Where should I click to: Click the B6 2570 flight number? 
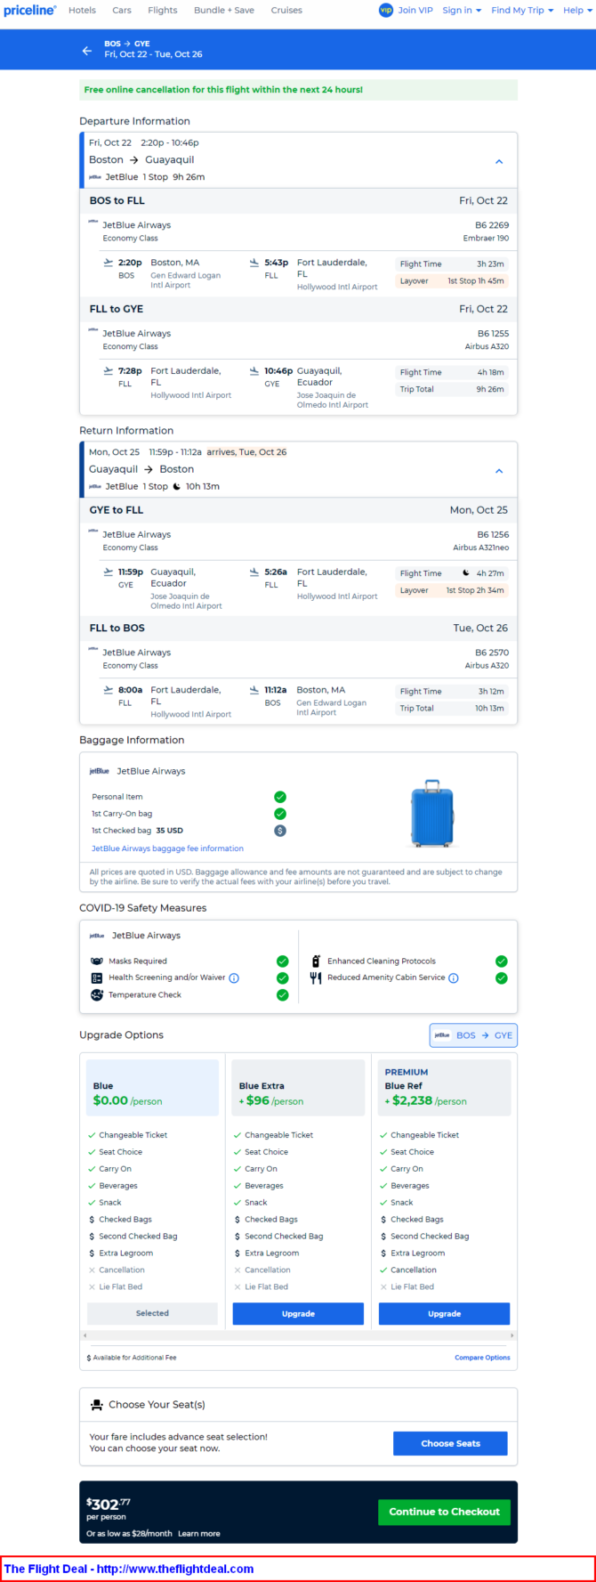click(x=492, y=653)
